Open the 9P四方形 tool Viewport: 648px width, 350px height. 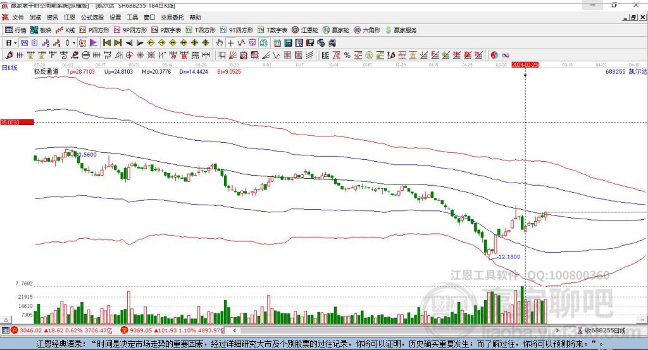[x=130, y=30]
